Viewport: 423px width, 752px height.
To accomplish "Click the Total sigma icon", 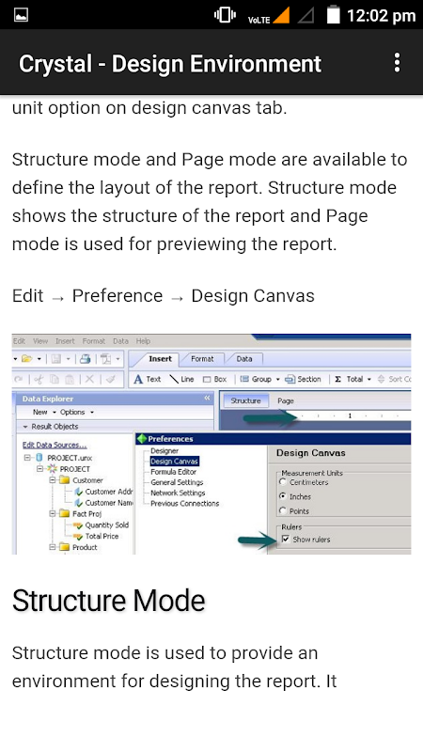I will pos(337,379).
